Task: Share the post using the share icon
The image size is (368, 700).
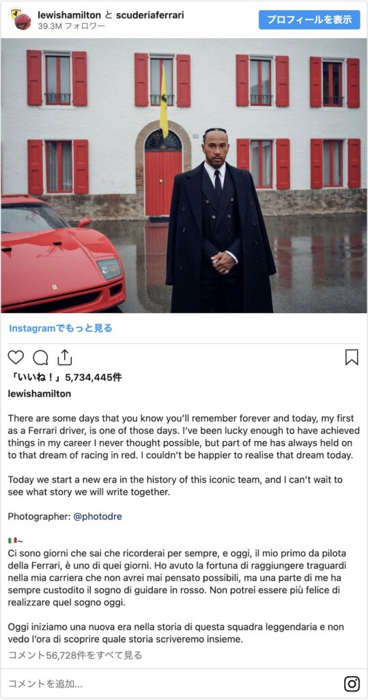Action: pyautogui.click(x=65, y=357)
